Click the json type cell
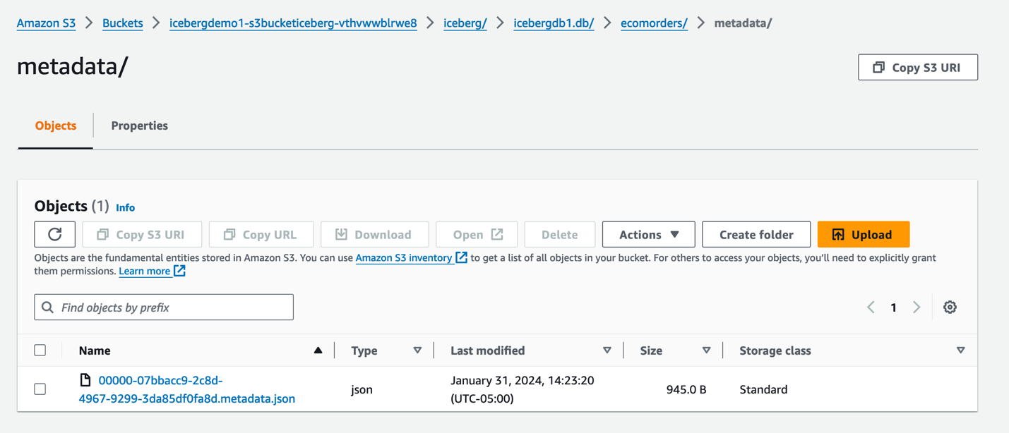 coord(362,389)
